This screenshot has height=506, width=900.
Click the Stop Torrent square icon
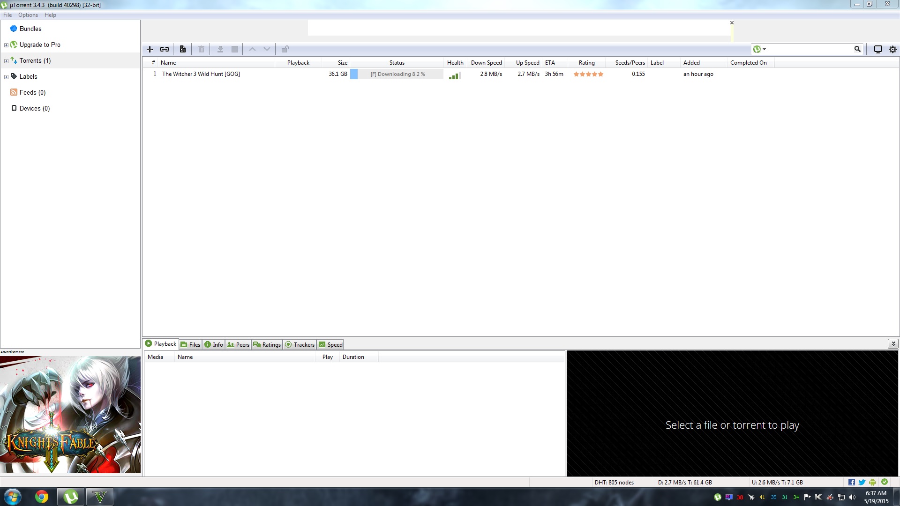[x=235, y=49]
